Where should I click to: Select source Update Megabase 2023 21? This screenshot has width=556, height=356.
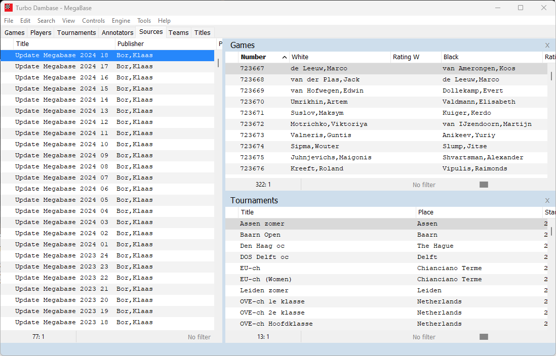pyautogui.click(x=107, y=289)
